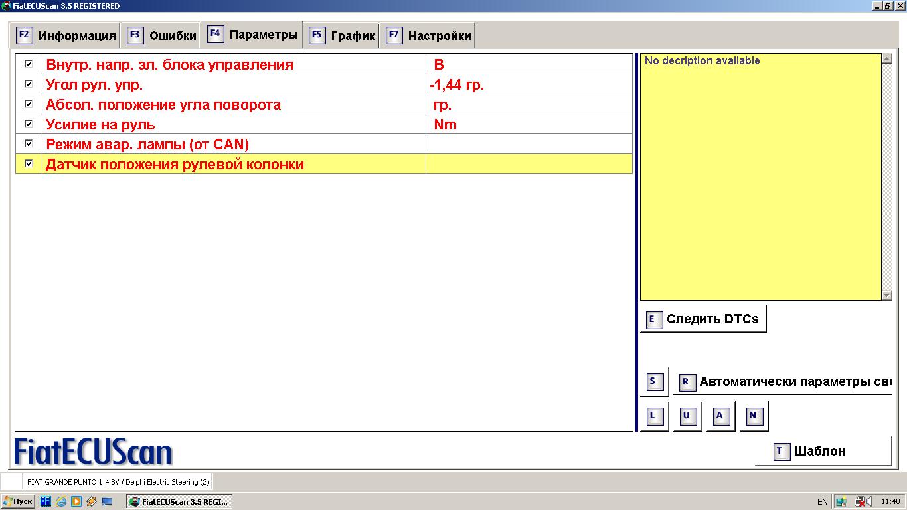Open the График tab
This screenshot has width=907, height=510.
343,36
